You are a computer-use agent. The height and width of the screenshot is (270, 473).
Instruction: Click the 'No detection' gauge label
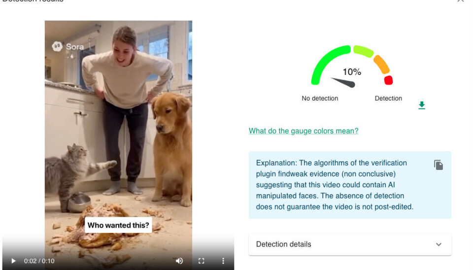click(x=320, y=99)
